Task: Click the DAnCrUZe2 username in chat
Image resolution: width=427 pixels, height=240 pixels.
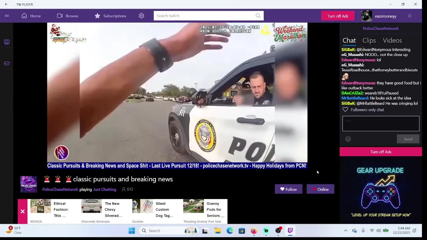Action: 352,93
